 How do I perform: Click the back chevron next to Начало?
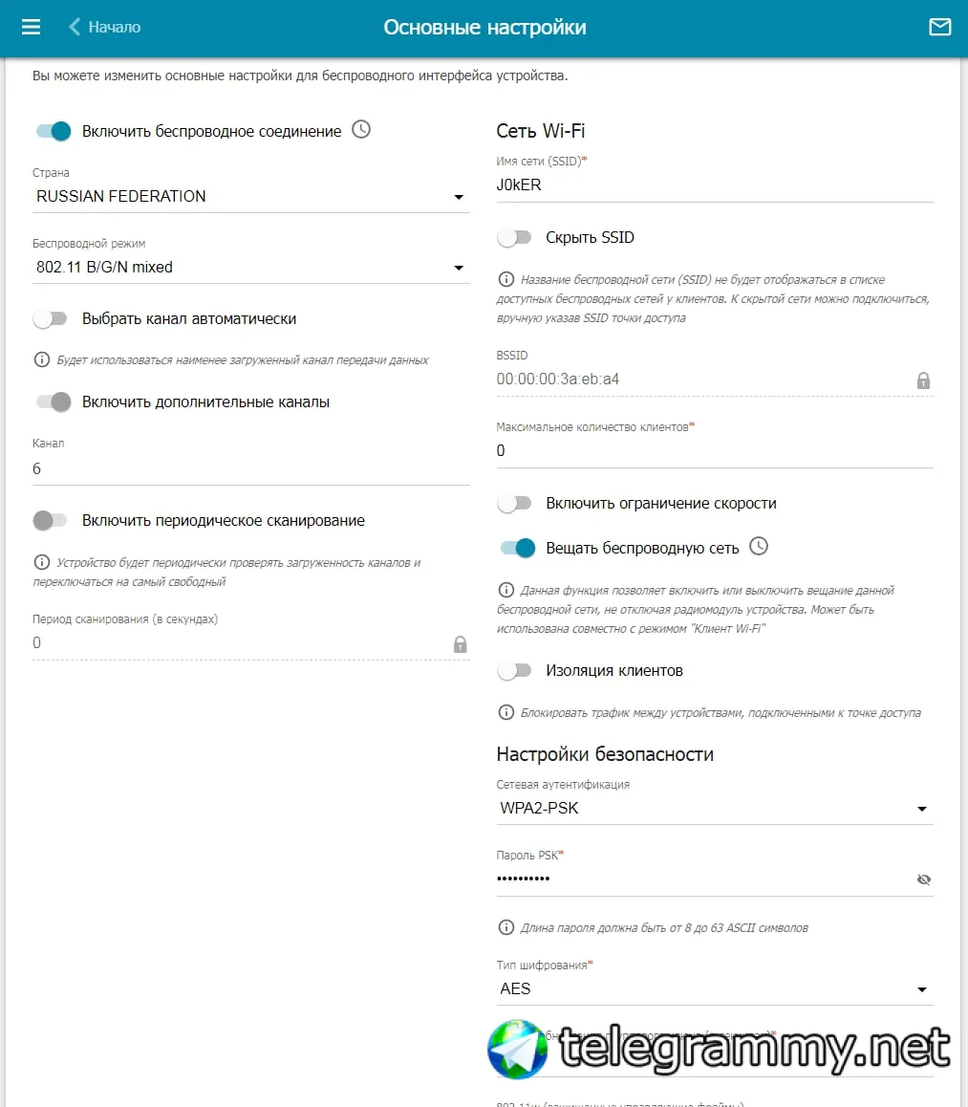pyautogui.click(x=75, y=27)
